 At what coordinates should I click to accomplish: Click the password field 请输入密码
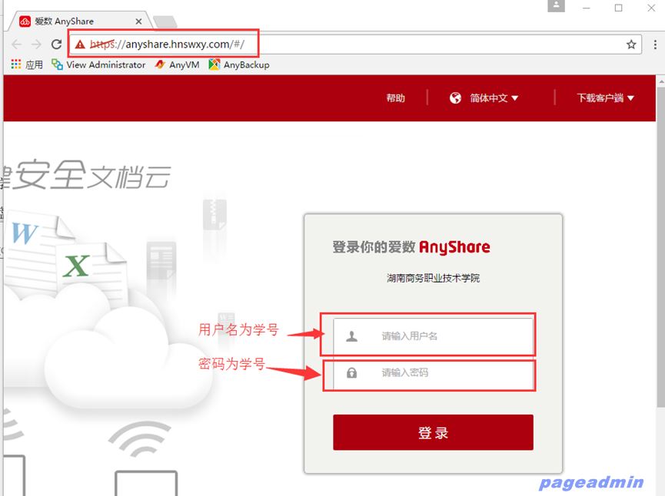(434, 373)
